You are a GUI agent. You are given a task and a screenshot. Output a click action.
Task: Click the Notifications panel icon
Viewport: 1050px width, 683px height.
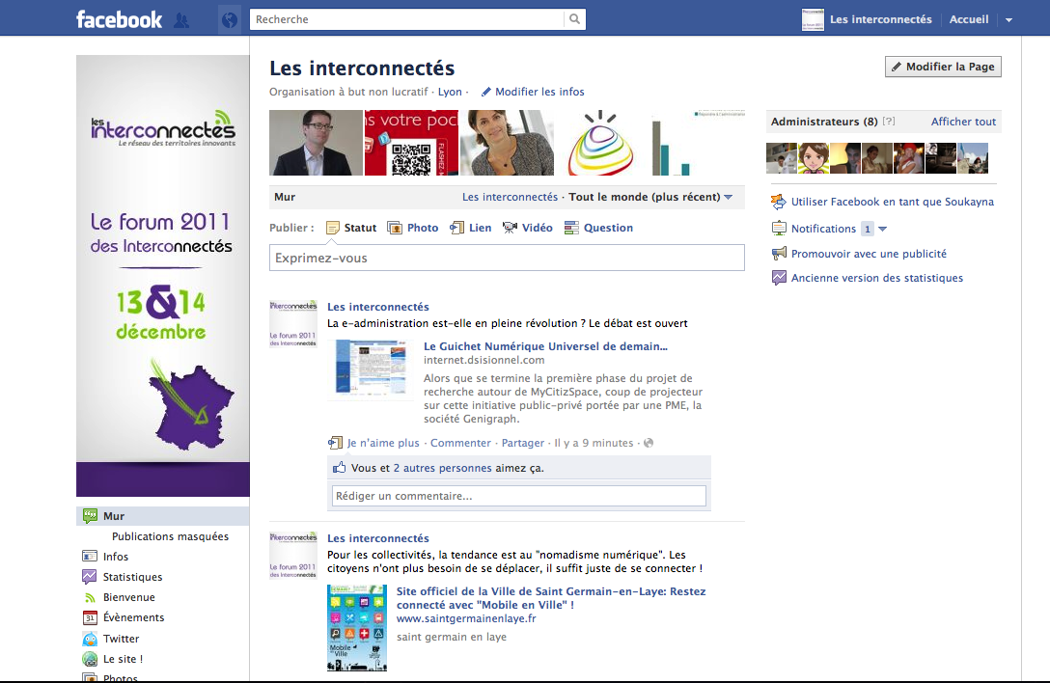coord(779,228)
